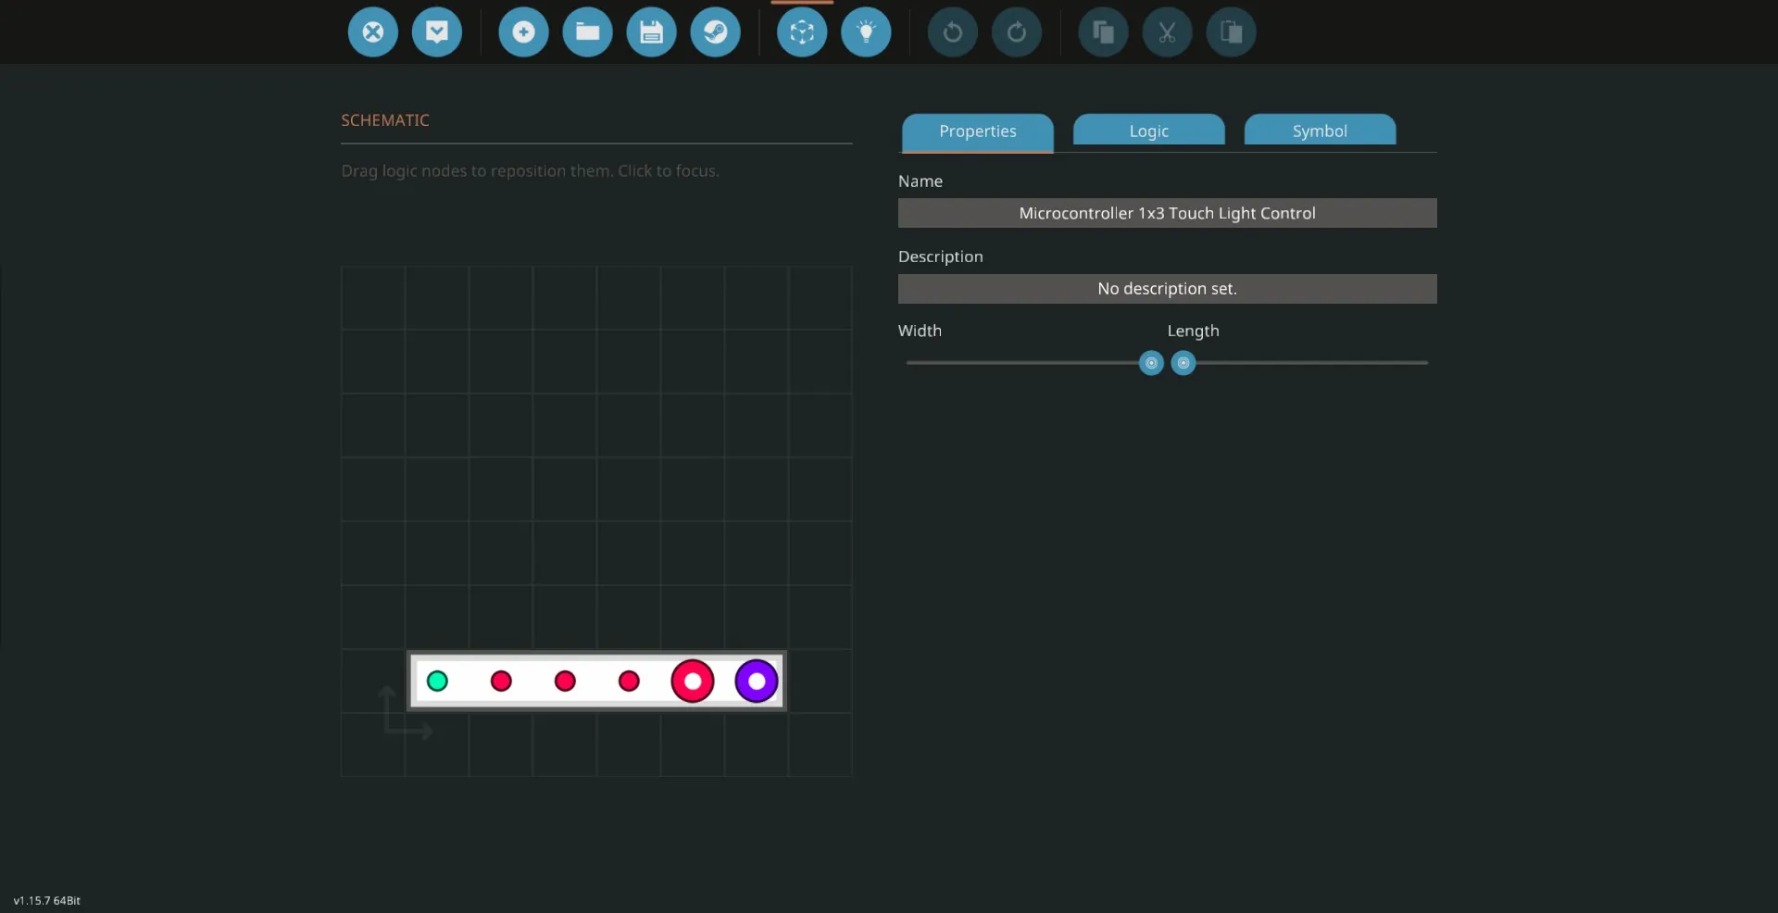Image resolution: width=1778 pixels, height=913 pixels.
Task: Open the dropdown menu icon in toolbar
Action: point(437,32)
